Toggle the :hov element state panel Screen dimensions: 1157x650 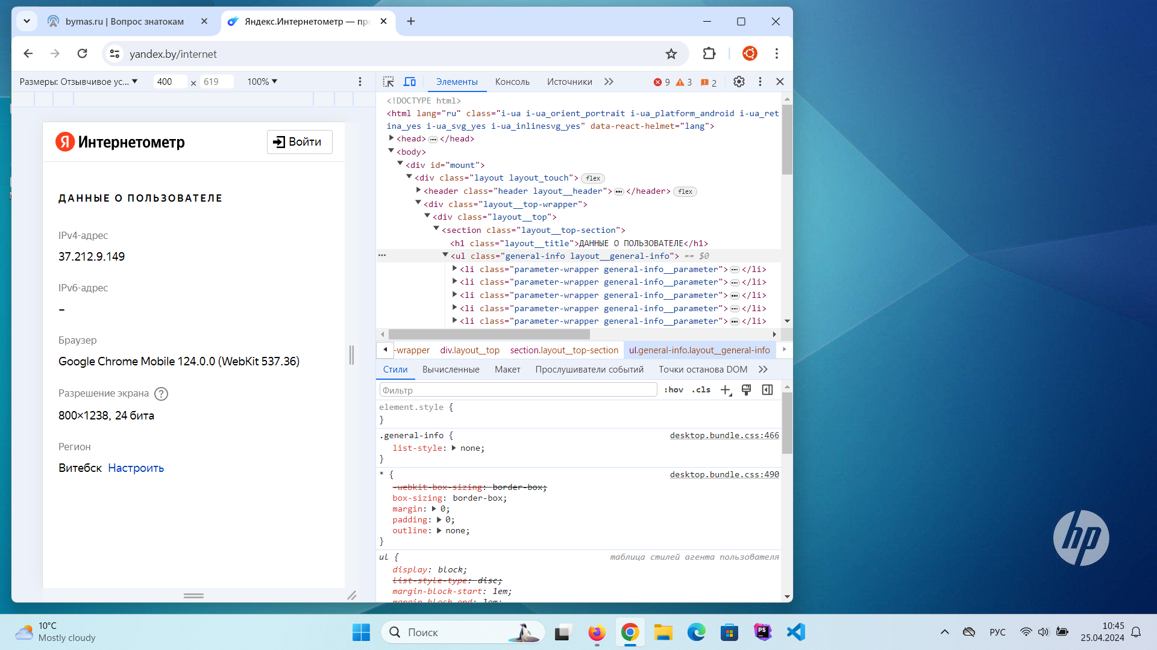click(x=674, y=390)
